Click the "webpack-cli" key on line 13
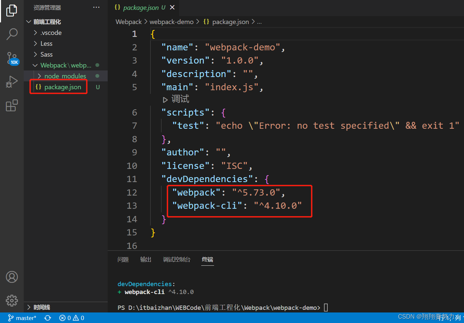464x323 pixels. coord(207,206)
